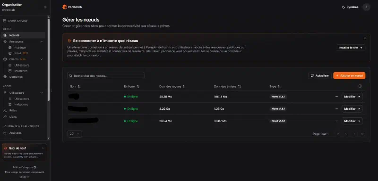378x181 pixels.
Task: Click the Domaines globe icon
Action: (x=5, y=77)
